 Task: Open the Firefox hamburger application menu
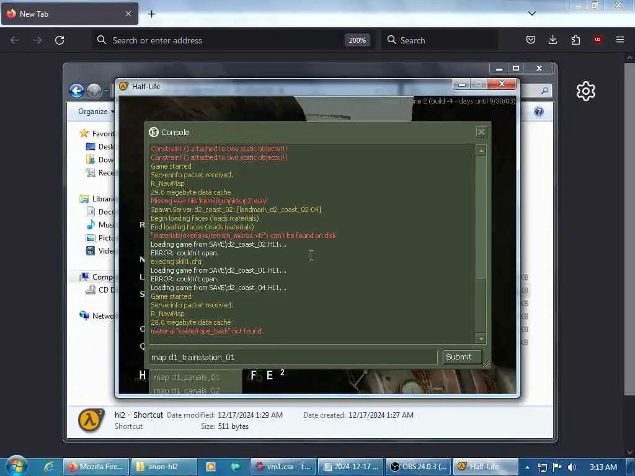pos(620,40)
